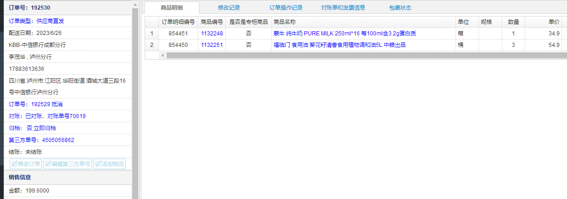Click the 金额: 199.6000 line
Viewport: 567px width, 199px height.
[68, 190]
